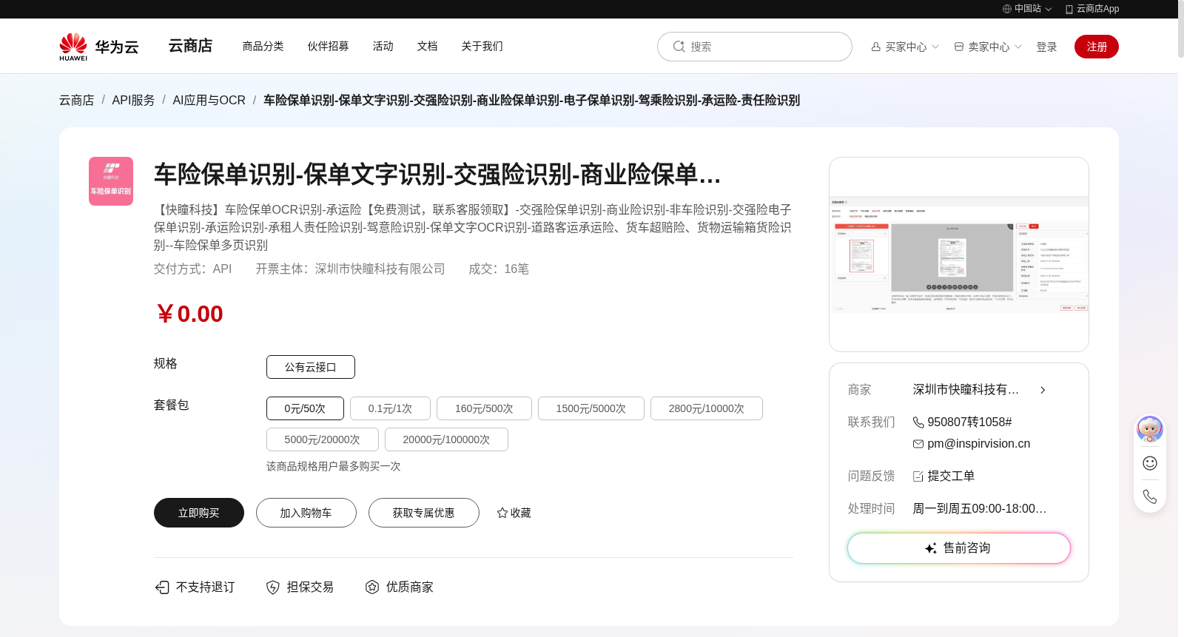This screenshot has width=1184, height=637.
Task: Click the globe icon for 中国站
Action: click(x=1007, y=9)
